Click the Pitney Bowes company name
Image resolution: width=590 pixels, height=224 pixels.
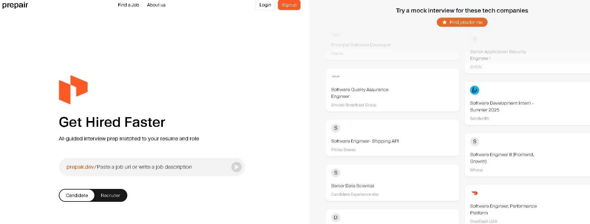343,150
